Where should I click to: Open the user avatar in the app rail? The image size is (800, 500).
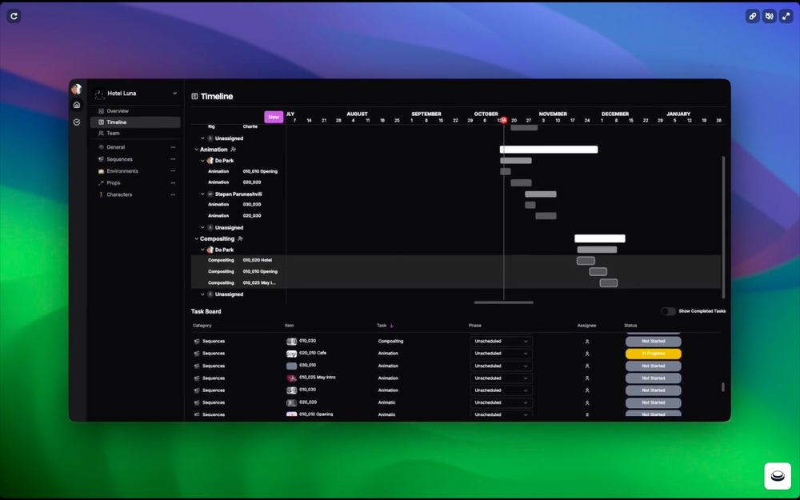(x=77, y=90)
